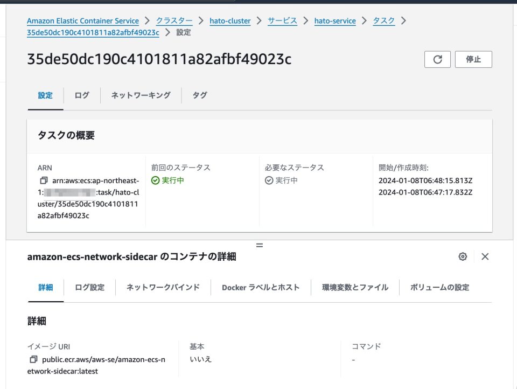Image resolution: width=517 pixels, height=389 pixels.
Task: Click the refresh icon for the task
Action: point(437,59)
